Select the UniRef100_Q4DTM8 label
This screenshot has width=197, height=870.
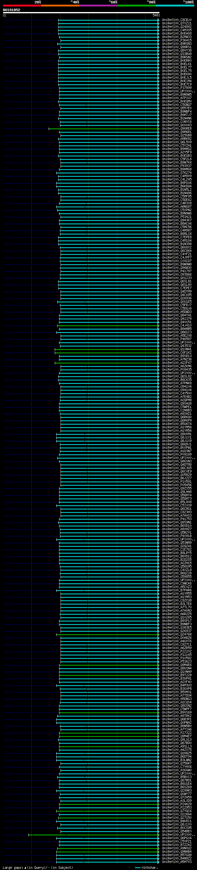pyautogui.click(x=176, y=465)
